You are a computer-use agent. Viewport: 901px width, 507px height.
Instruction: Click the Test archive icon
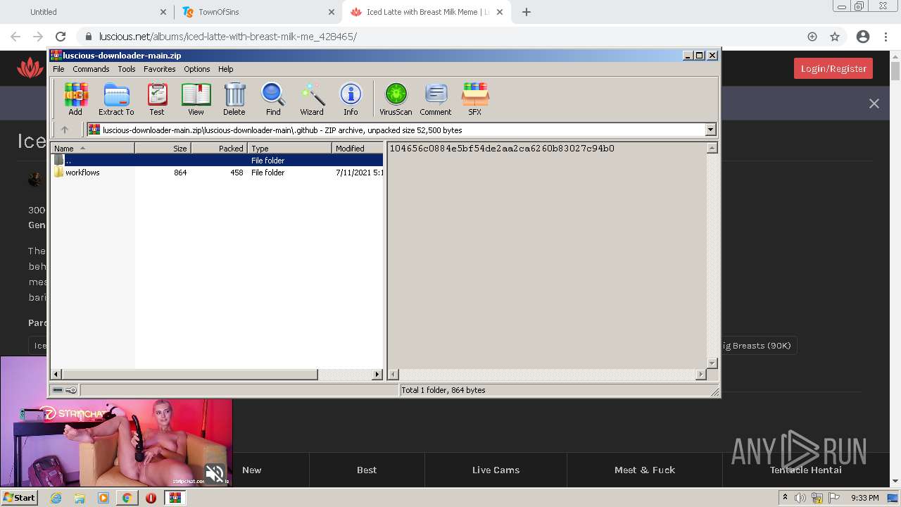click(157, 99)
